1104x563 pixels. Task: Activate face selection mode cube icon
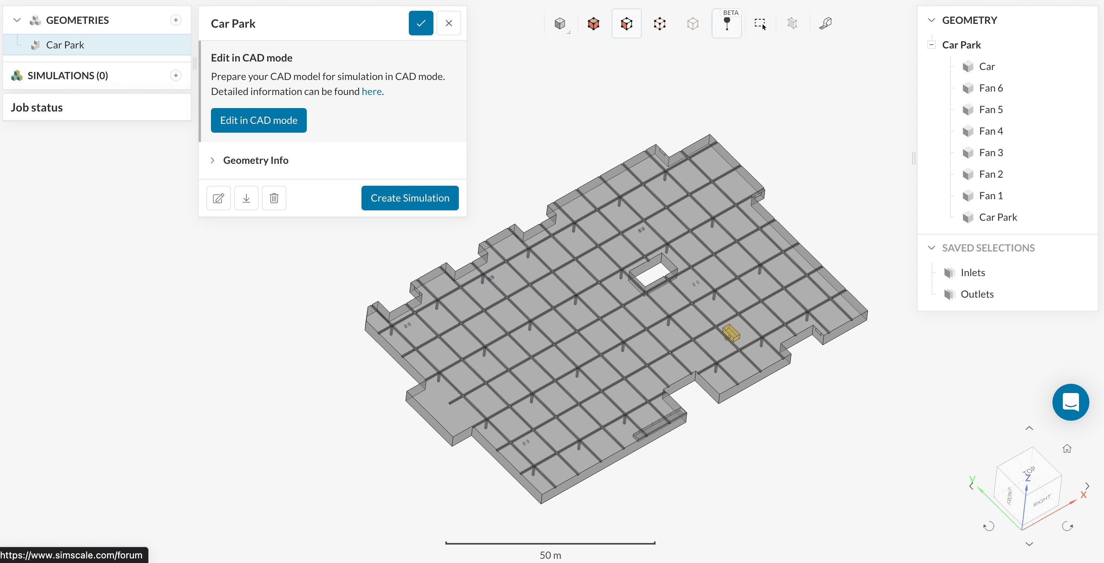(626, 23)
